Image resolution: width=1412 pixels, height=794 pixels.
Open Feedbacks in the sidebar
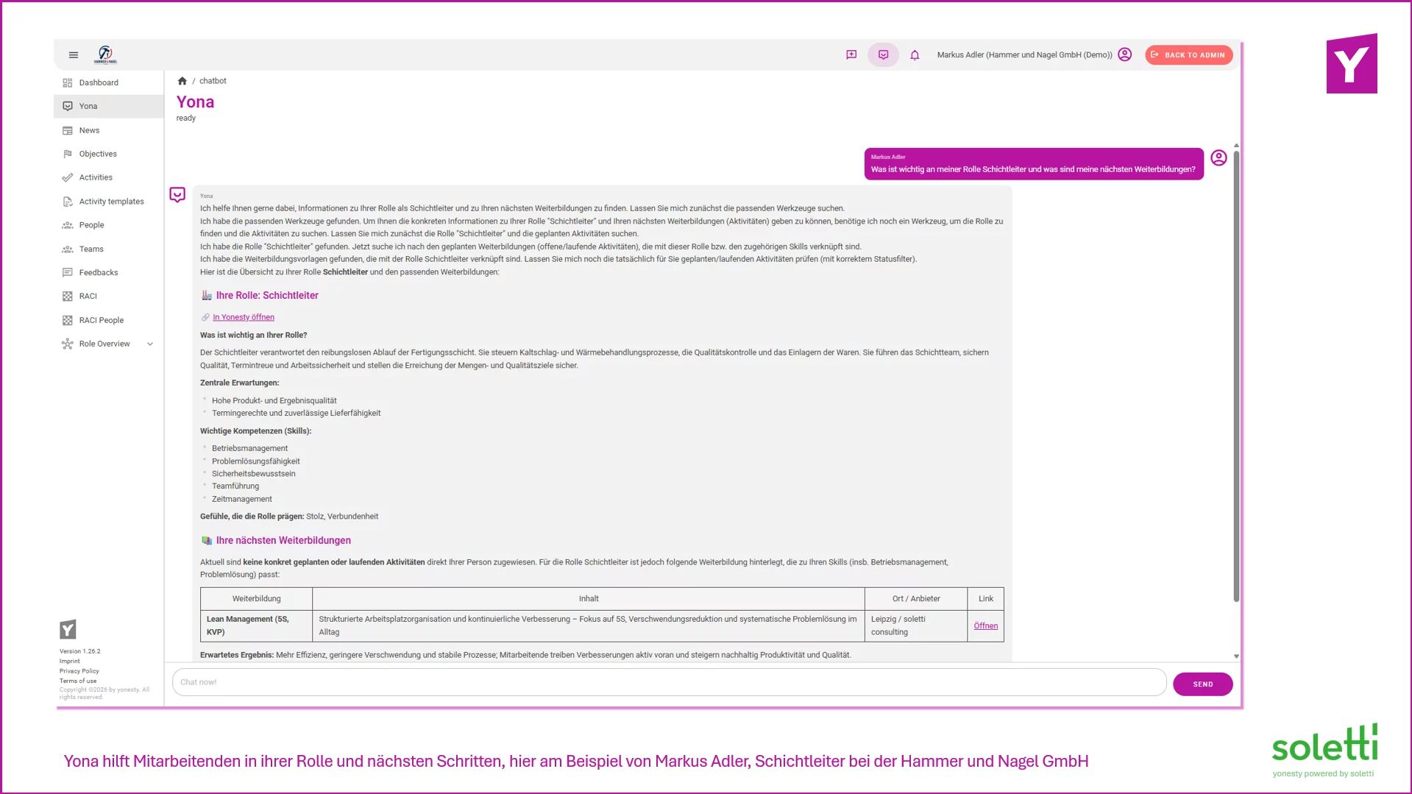click(109, 273)
